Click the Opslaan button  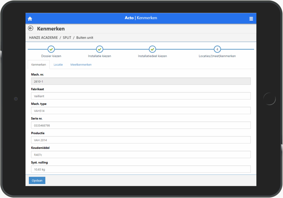37,181
